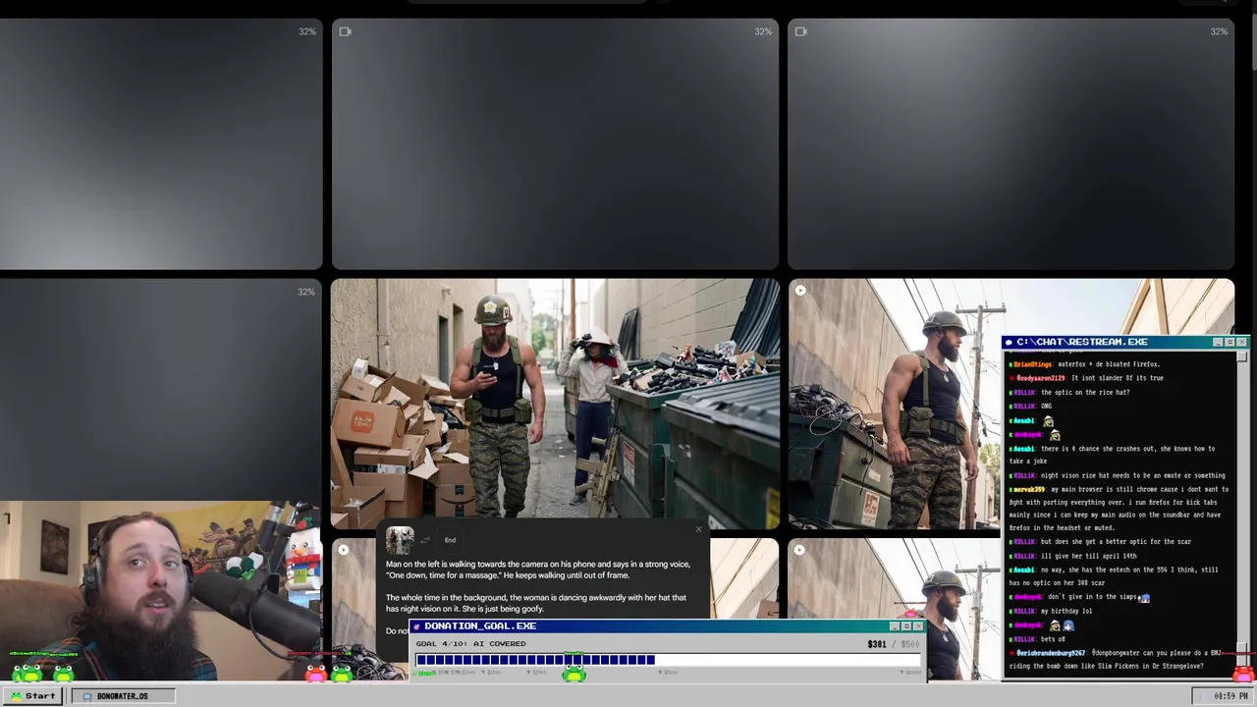Close the prompt panel with the X icon

[699, 530]
